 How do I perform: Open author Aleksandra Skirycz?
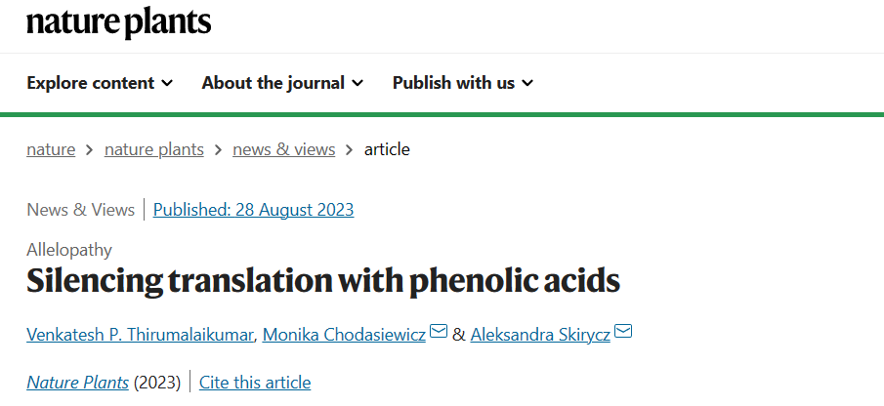[x=540, y=335]
